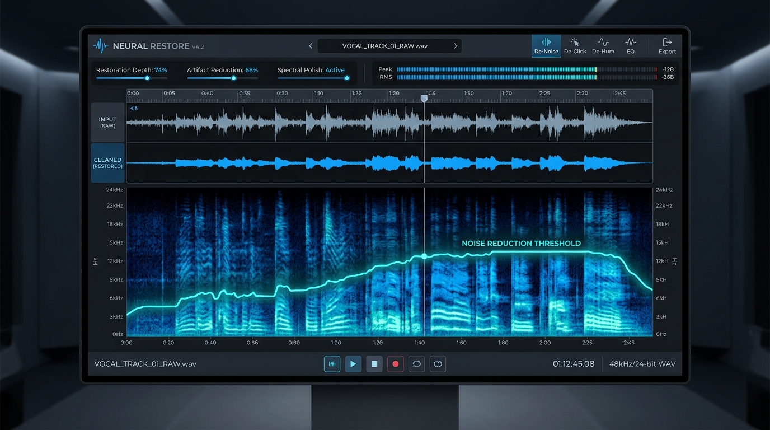Stop playback with the Stop button
Viewport: 770px width, 430px height.
[x=374, y=364]
